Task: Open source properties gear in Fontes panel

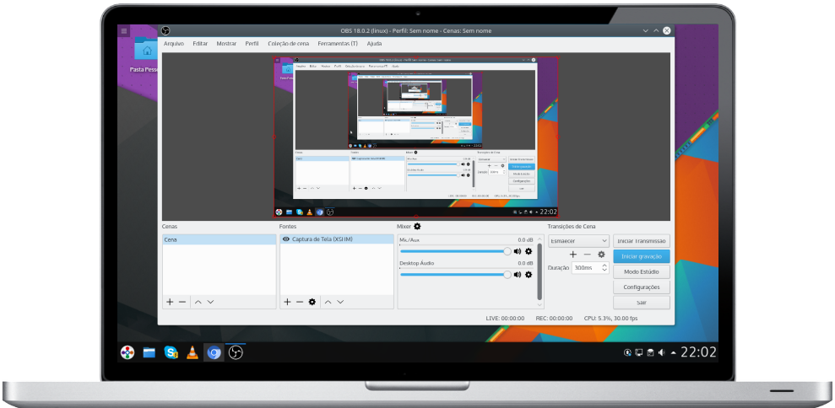Action: click(x=312, y=302)
